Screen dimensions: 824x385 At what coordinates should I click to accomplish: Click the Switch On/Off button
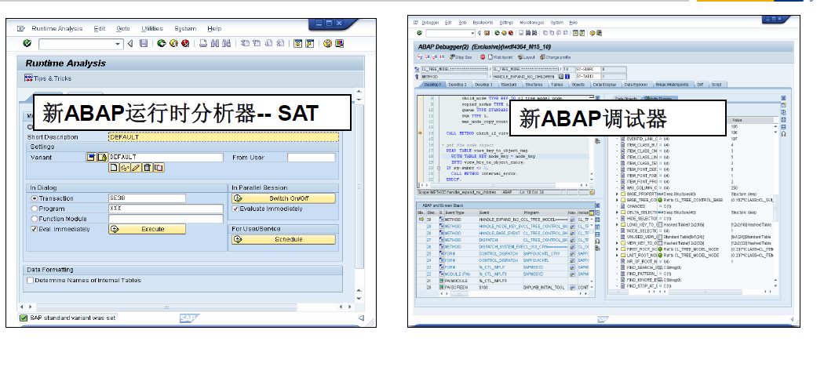click(283, 198)
